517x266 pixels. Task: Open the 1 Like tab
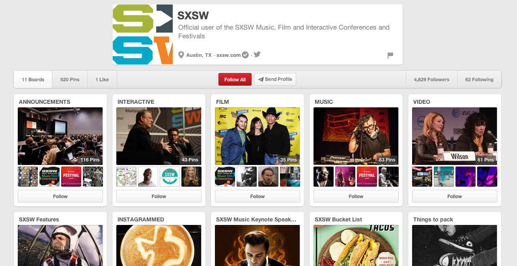[102, 80]
